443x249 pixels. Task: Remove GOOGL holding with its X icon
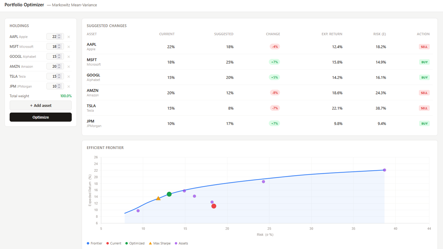pyautogui.click(x=69, y=57)
